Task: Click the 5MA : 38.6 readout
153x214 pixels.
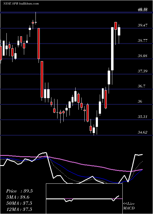Action: [x=18, y=197]
